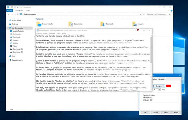188x120 pixels.
Task: Click the up-one-level arrow in Explorer
Action: [x=18, y=14]
